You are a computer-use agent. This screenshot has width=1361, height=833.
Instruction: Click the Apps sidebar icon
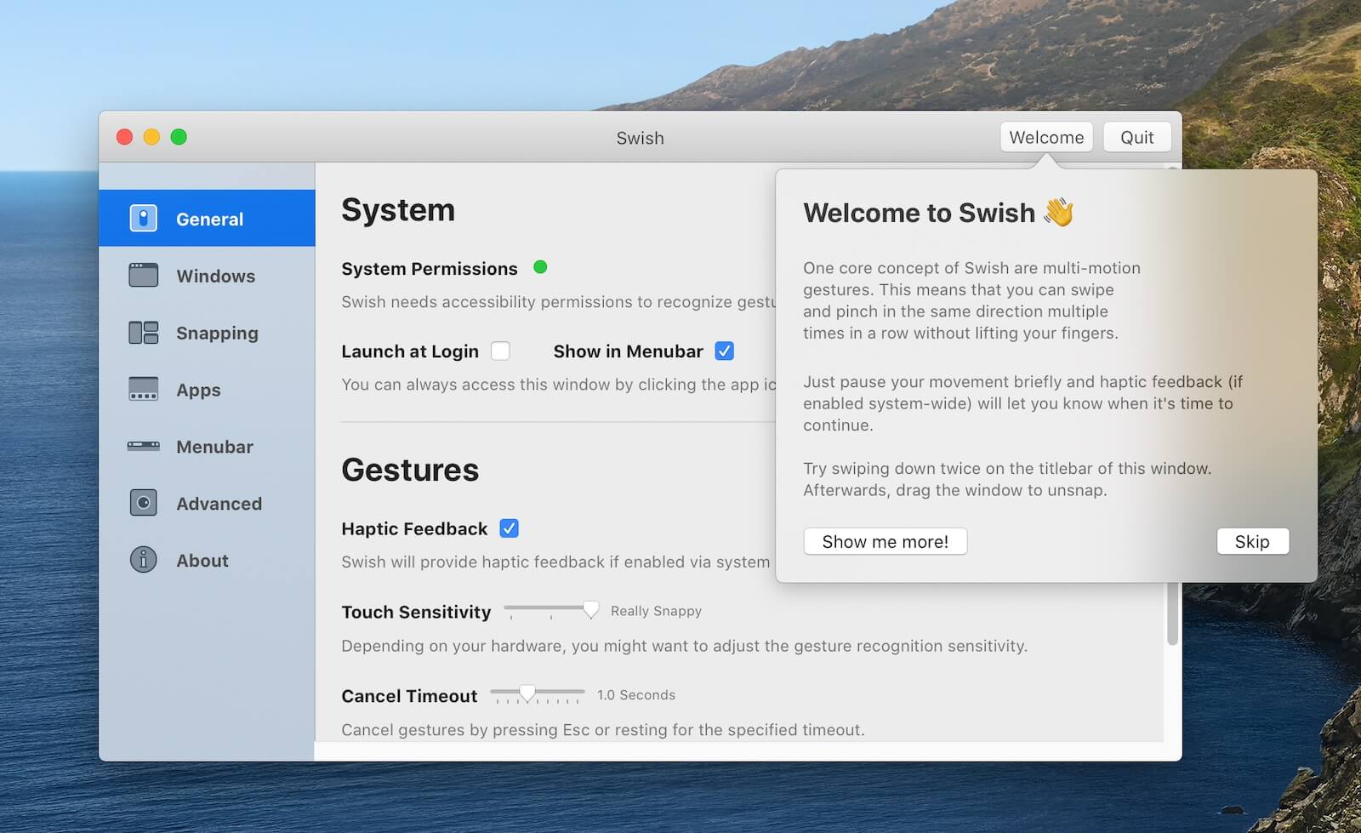click(x=143, y=390)
